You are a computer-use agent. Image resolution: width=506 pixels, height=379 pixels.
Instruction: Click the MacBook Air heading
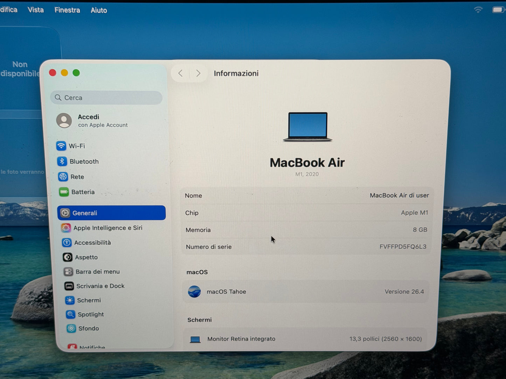[307, 163]
